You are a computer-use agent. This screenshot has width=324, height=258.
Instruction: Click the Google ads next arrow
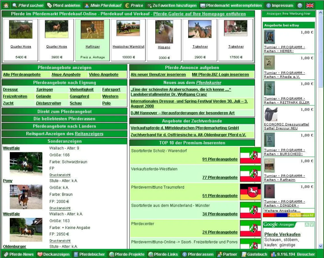pyautogui.click(x=312, y=224)
